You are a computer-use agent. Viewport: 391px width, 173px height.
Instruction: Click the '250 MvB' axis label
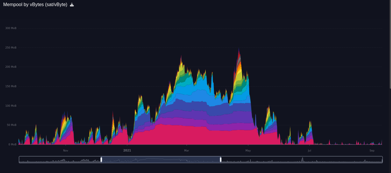(11, 48)
